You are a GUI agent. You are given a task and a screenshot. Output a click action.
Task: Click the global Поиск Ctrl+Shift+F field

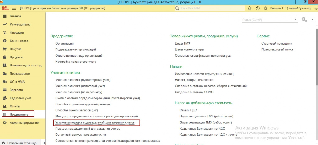point(209,8)
